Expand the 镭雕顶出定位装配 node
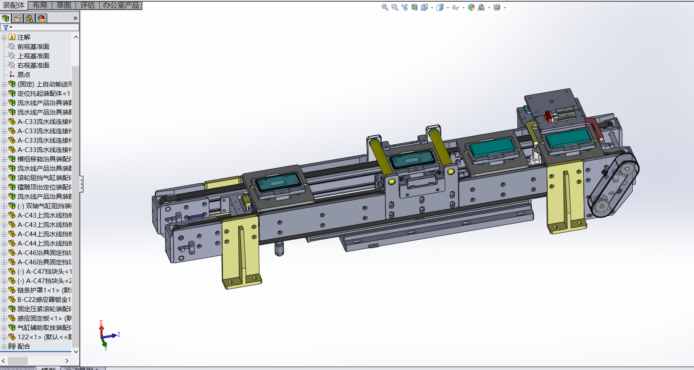 coord(4,187)
